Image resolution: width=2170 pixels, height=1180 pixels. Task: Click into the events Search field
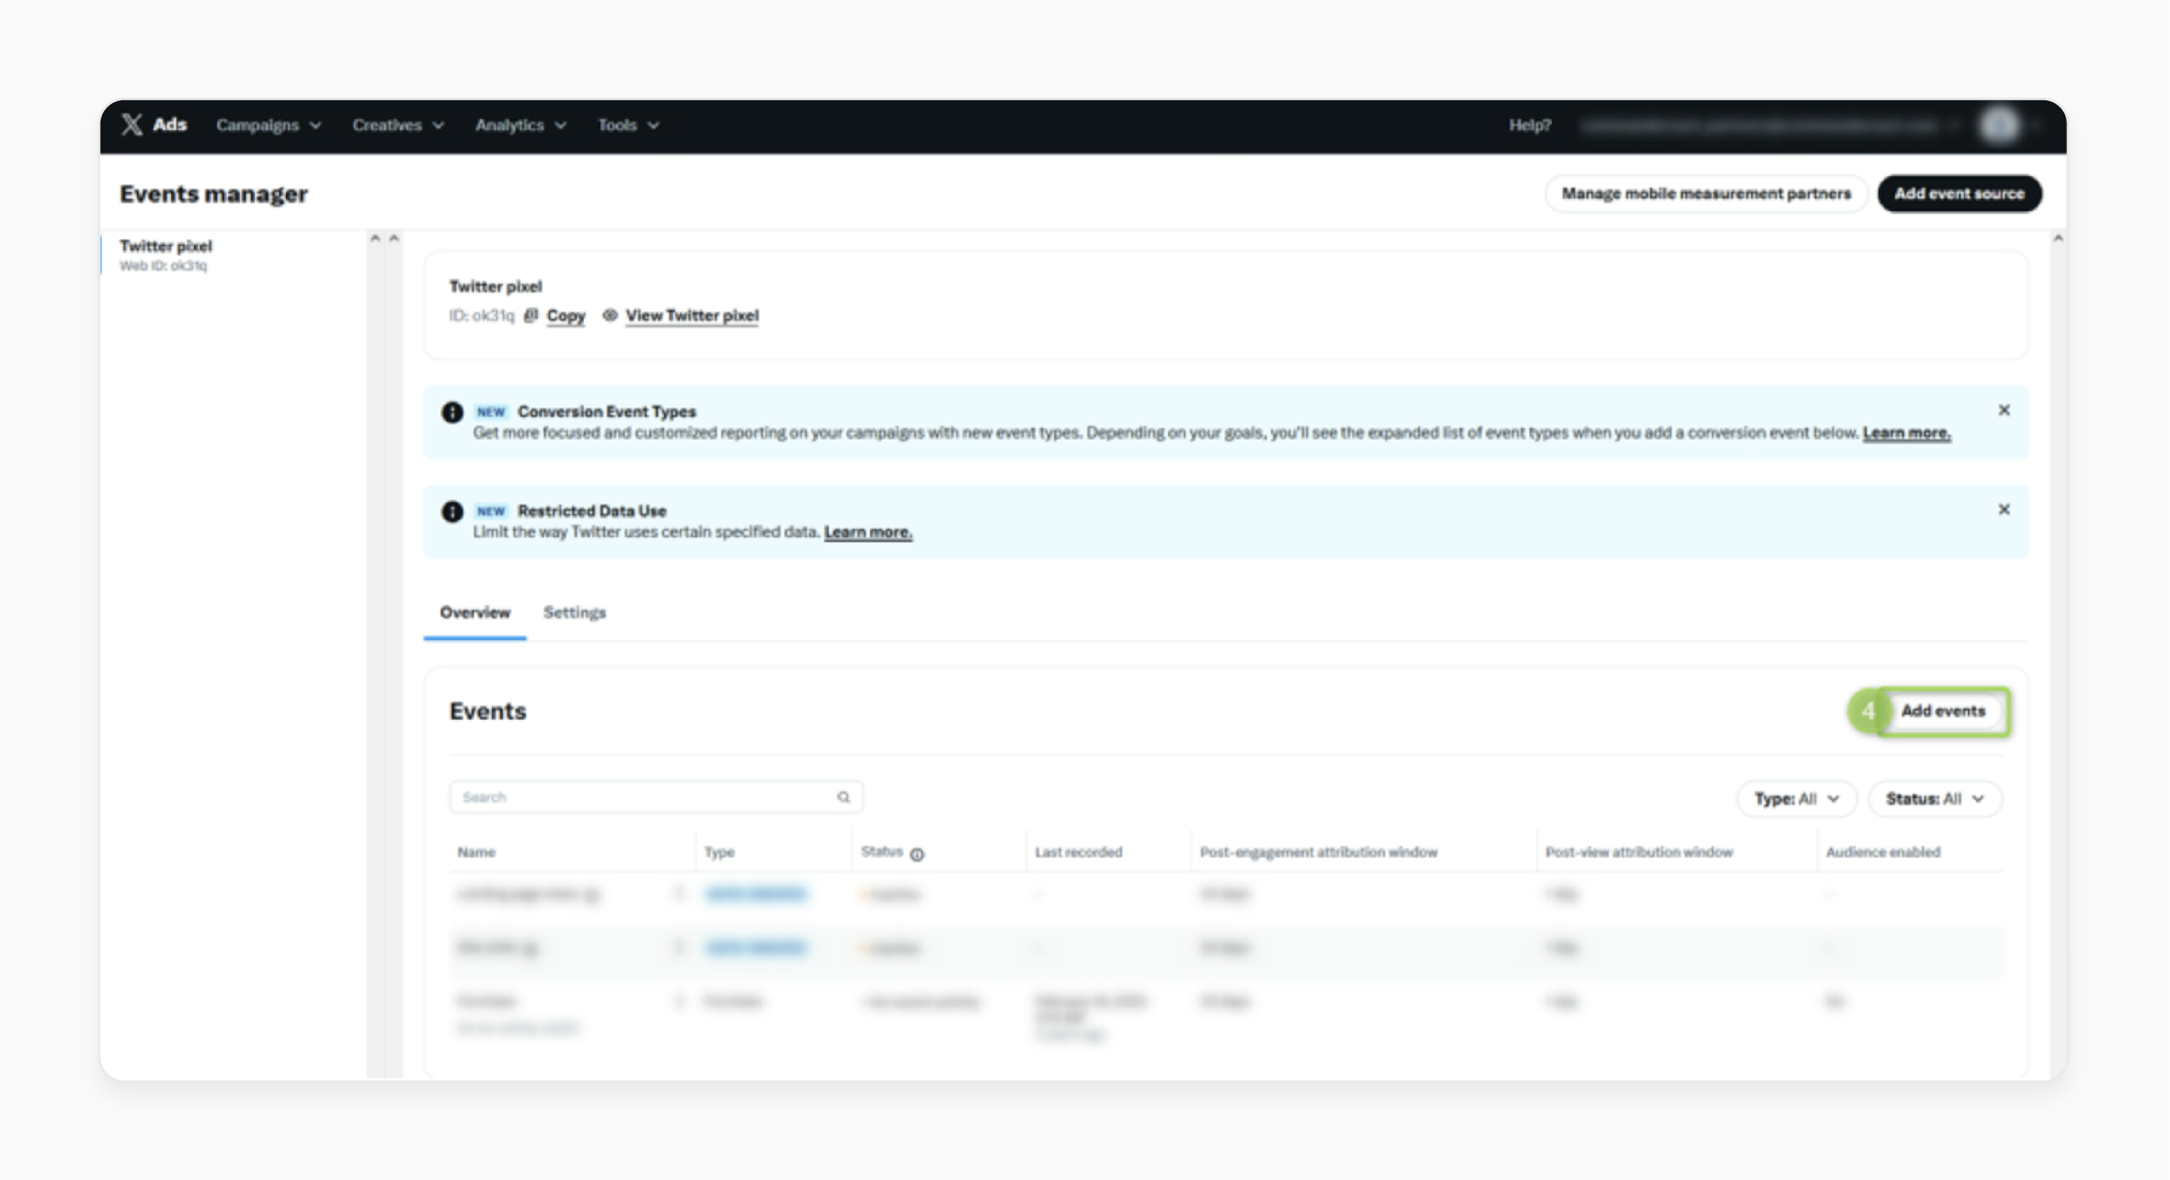pyautogui.click(x=655, y=797)
